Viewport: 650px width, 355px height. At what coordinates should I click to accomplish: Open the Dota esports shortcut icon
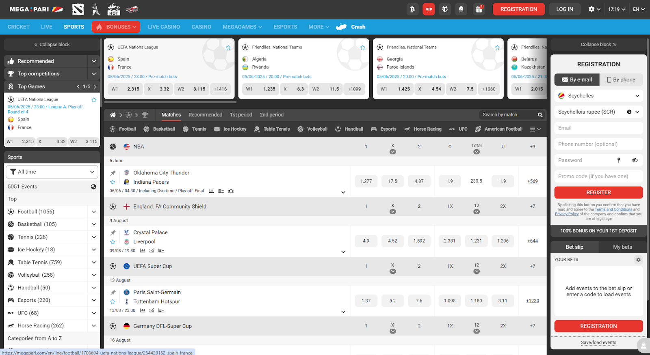78,9
